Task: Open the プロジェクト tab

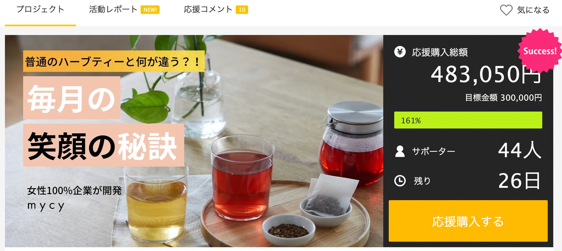Action: click(x=40, y=9)
